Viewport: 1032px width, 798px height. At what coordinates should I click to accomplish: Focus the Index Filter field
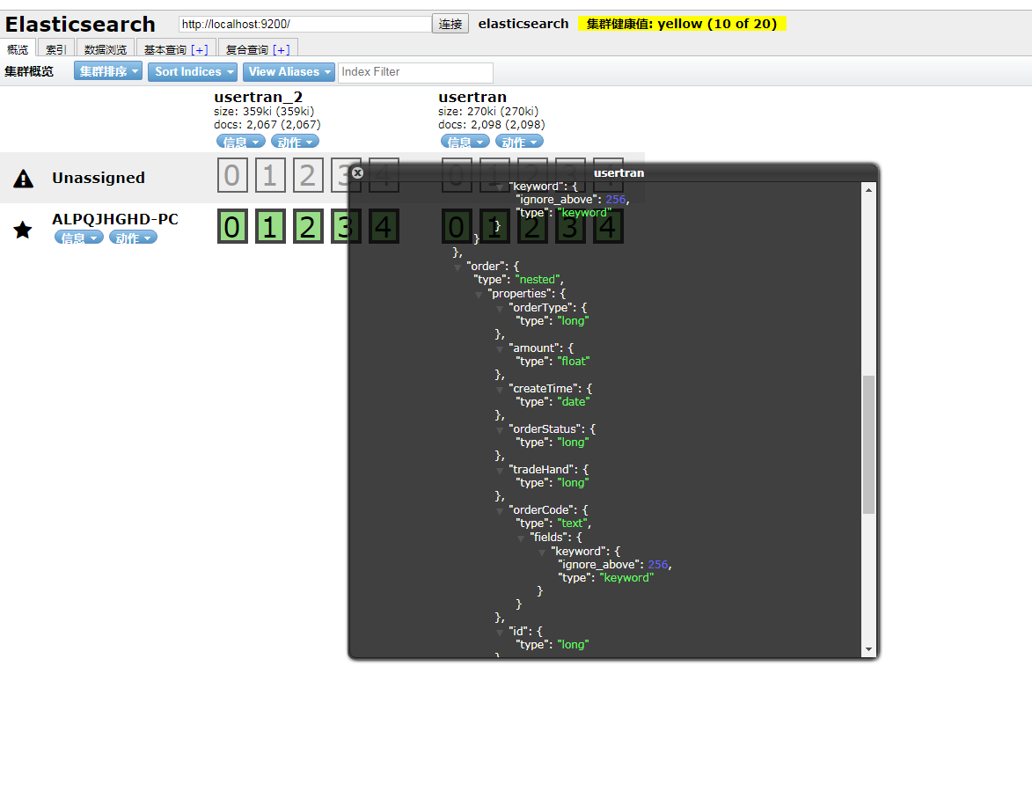tap(415, 72)
